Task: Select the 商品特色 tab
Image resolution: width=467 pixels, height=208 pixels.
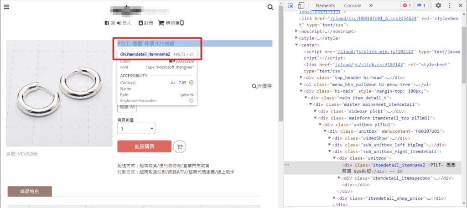Action: pos(30,191)
